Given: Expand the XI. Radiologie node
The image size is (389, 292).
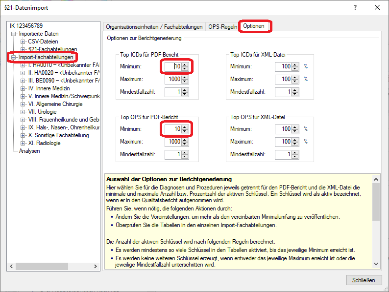Looking at the screenshot, I should coord(23,143).
